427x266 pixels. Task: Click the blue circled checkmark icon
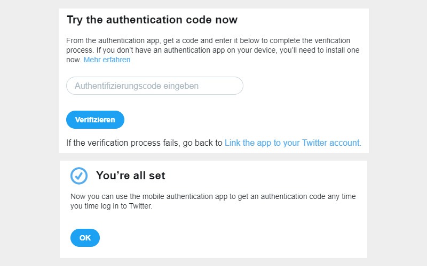tap(79, 176)
